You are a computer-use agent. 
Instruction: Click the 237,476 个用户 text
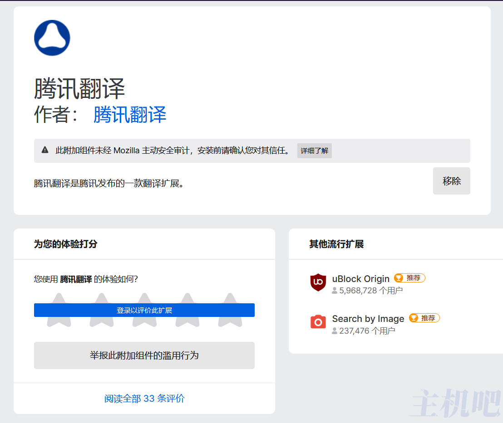coord(367,331)
